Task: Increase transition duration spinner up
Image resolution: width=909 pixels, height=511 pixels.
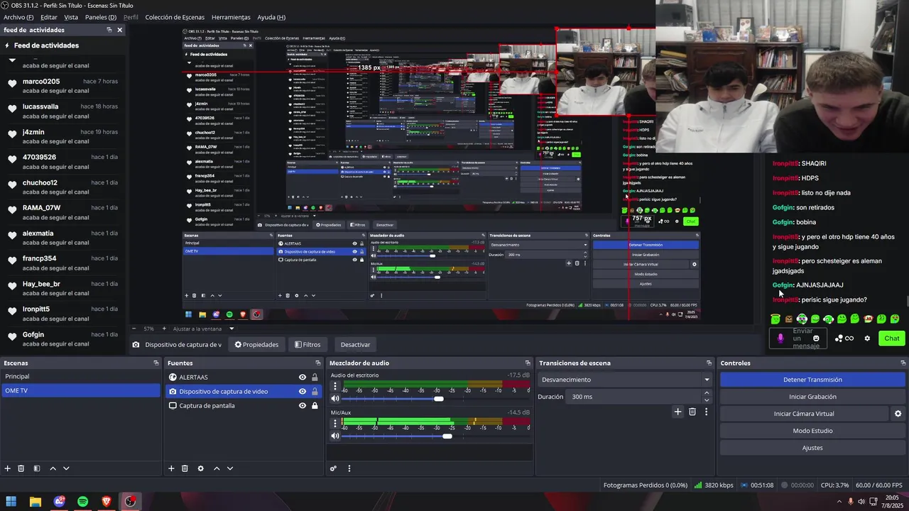Action: click(x=706, y=393)
